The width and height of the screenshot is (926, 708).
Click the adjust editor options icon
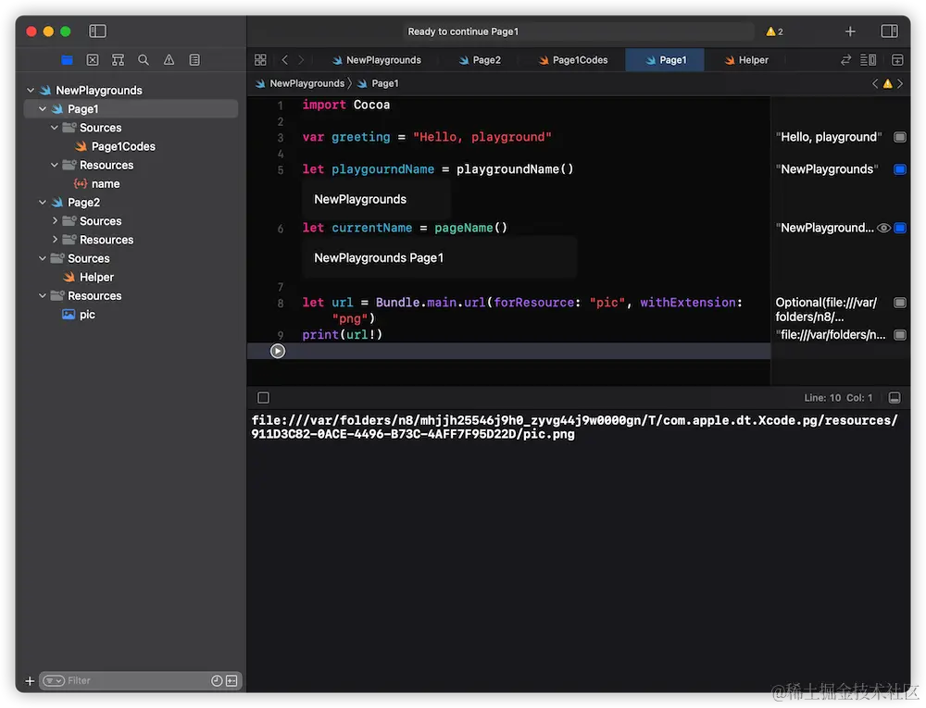click(868, 60)
